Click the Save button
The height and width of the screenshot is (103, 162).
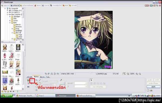(x=153, y=87)
